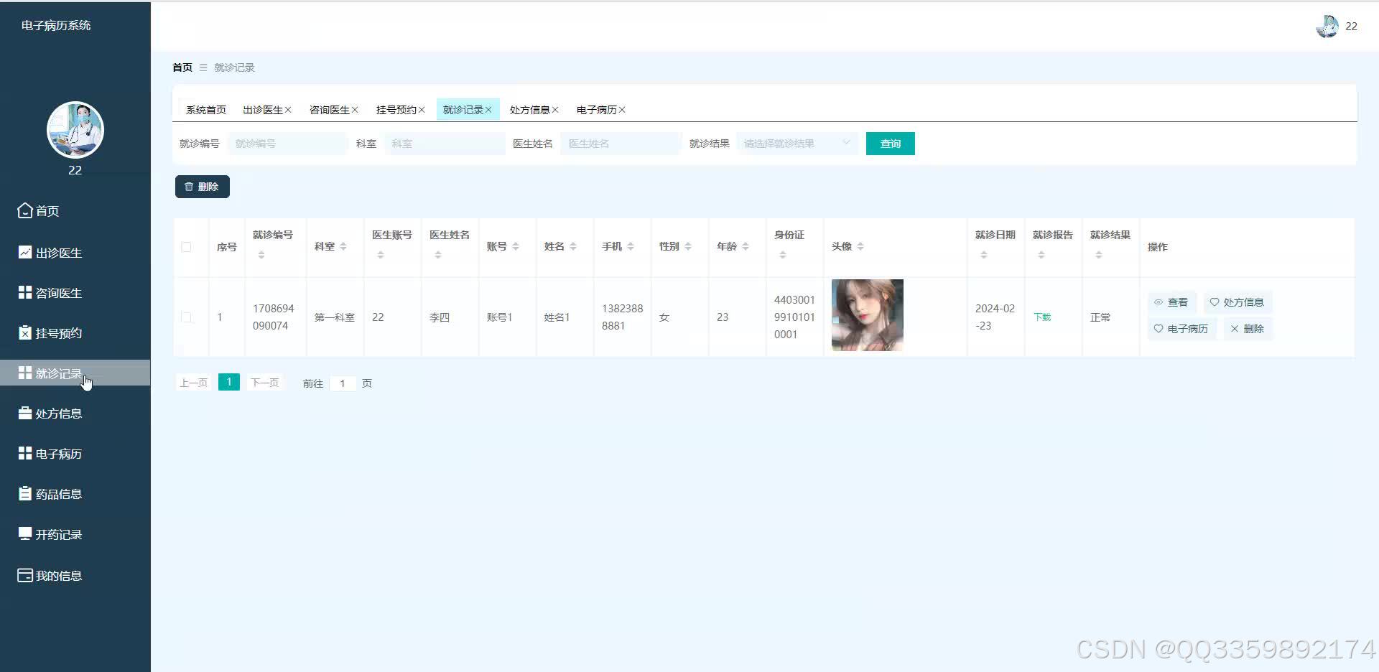Image resolution: width=1379 pixels, height=672 pixels.
Task: Switch to the 咨询医生 tab
Action: (330, 110)
